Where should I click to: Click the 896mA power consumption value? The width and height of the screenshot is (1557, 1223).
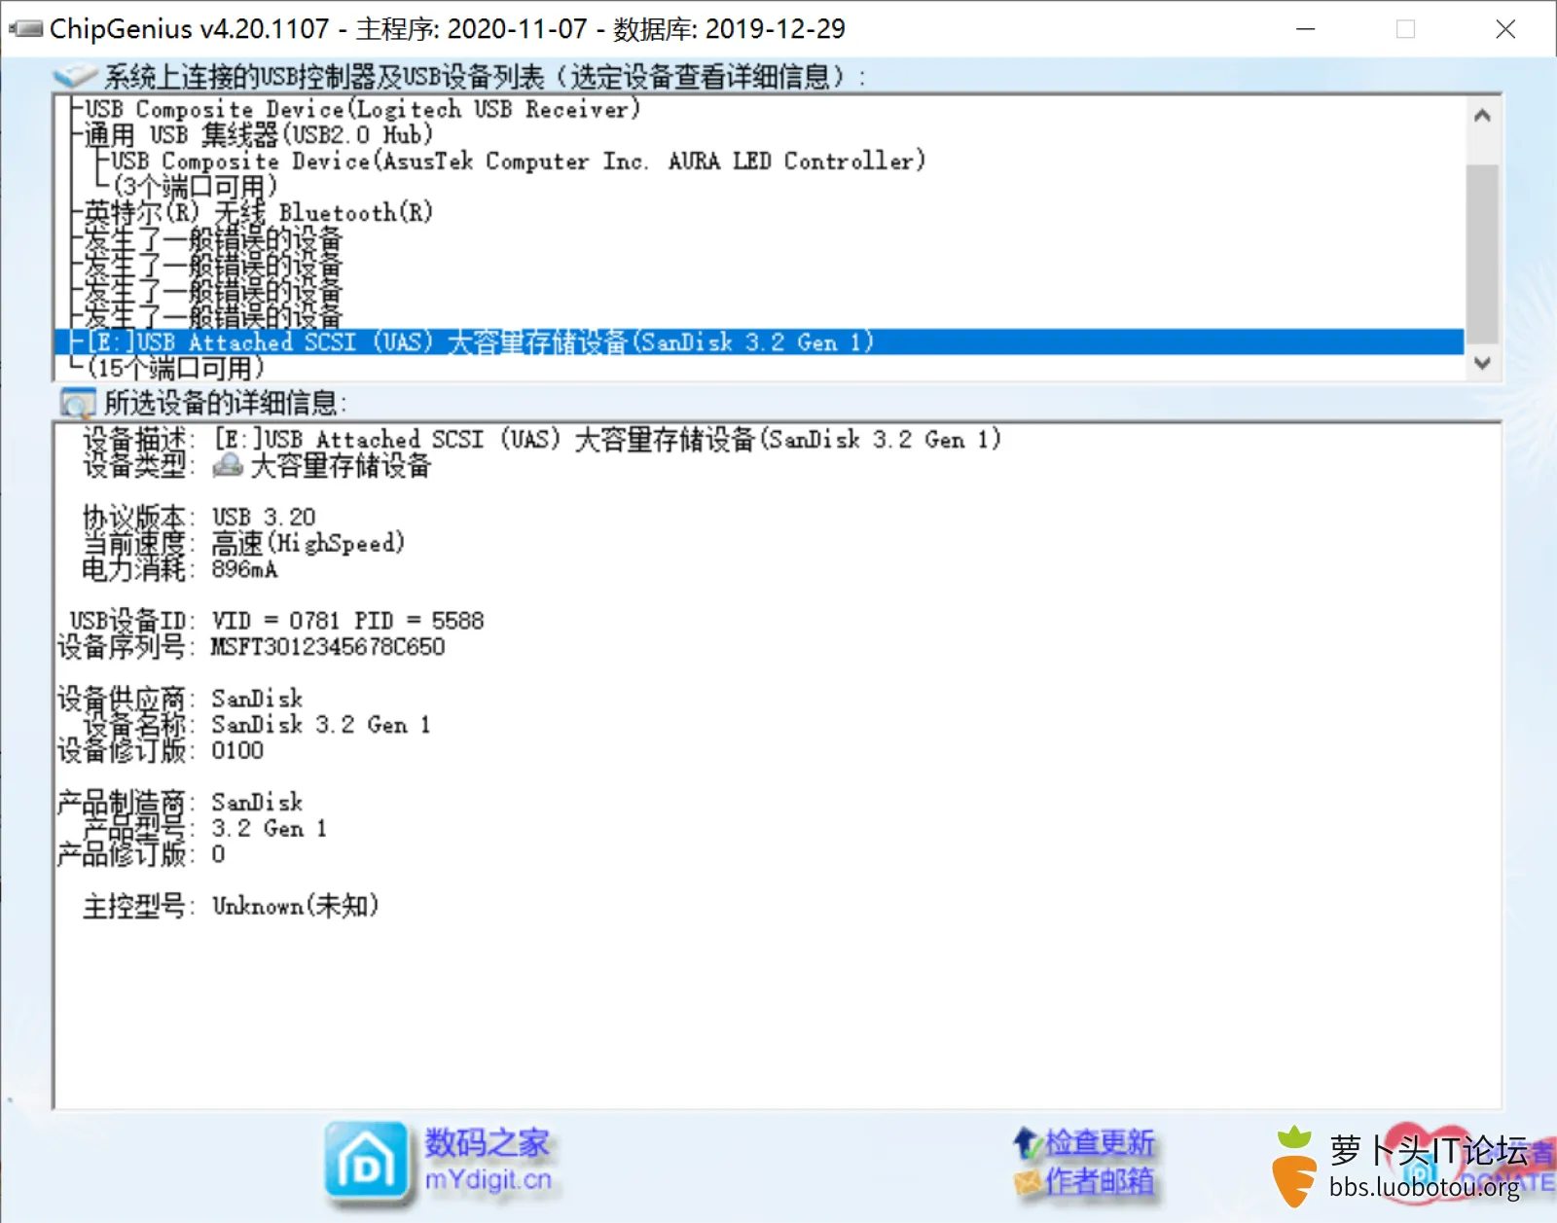244,569
